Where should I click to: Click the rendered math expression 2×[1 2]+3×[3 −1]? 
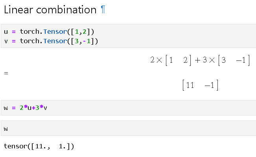(200, 61)
